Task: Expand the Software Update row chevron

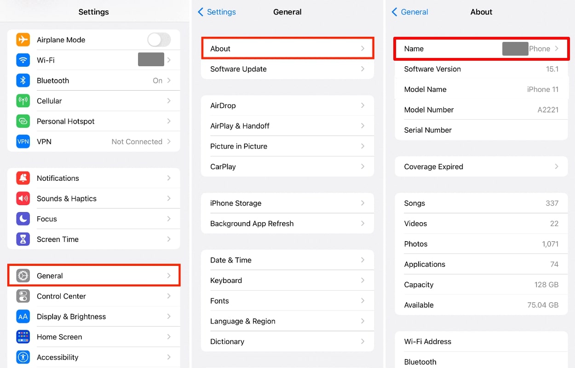Action: (362, 69)
